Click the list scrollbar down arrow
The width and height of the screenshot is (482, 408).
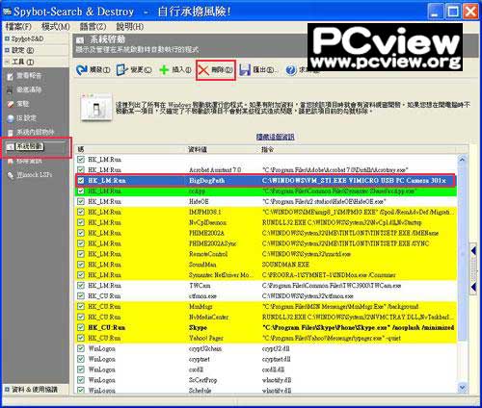[462, 388]
